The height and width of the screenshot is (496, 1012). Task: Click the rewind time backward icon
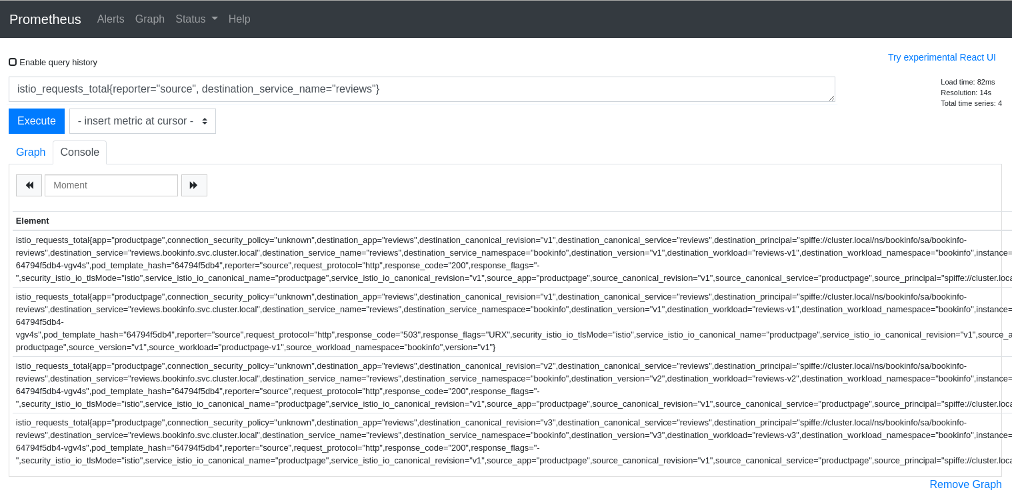[29, 185]
